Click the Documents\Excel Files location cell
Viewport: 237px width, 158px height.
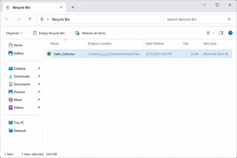[x=114, y=54]
